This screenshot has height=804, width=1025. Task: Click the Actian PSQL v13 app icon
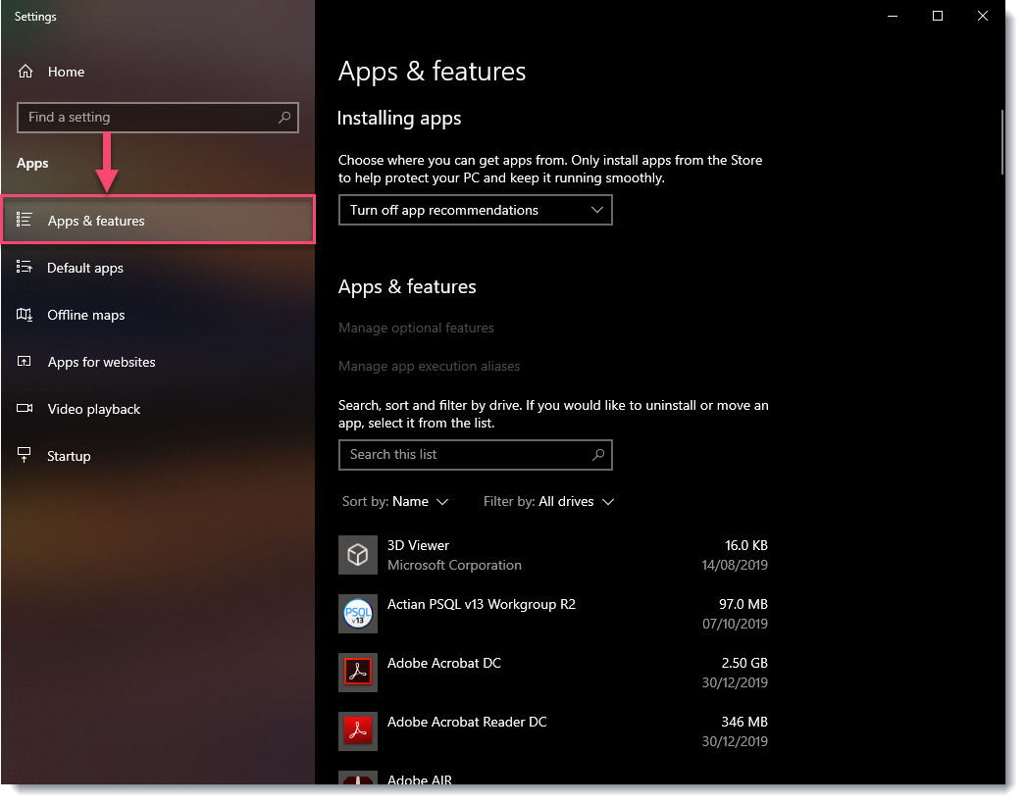click(x=358, y=615)
